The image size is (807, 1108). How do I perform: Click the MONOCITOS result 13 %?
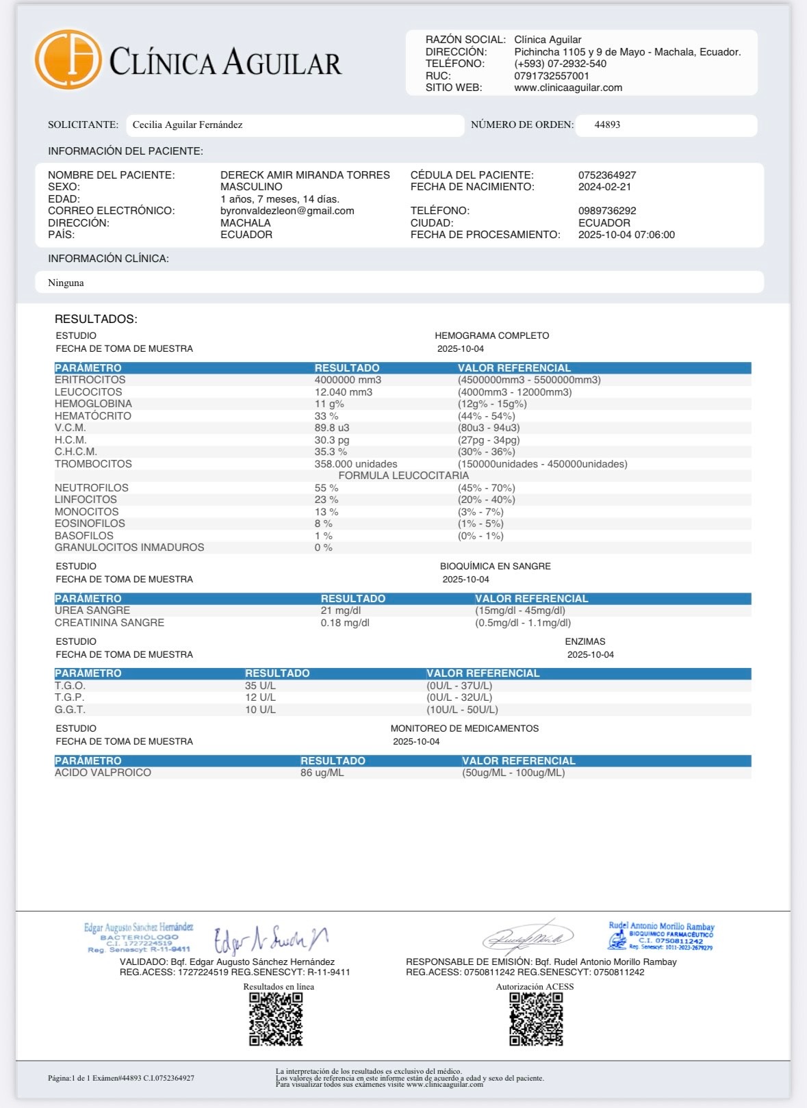[326, 512]
